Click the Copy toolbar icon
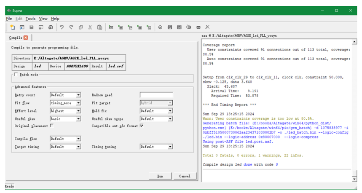Screen dimensions: 362x193 pyautogui.click(x=80, y=27)
